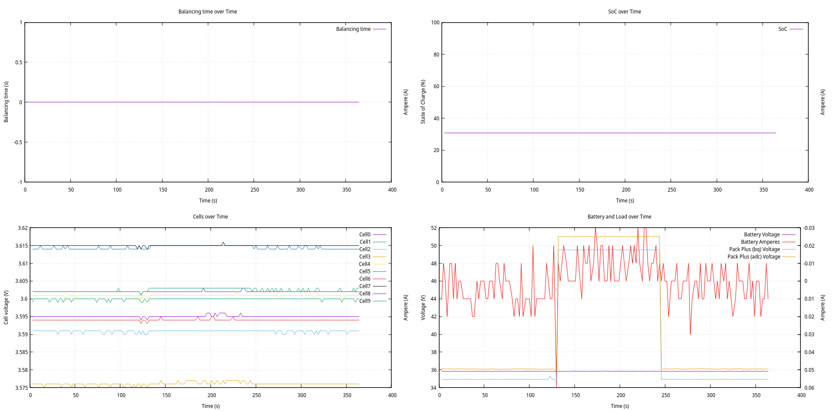The height and width of the screenshot is (411, 834).
Task: Click the purple SoC data line
Action: (x=609, y=133)
